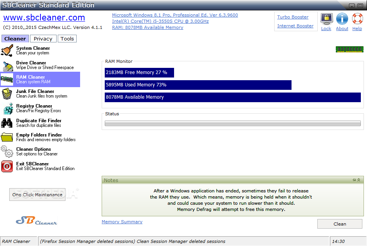Collapse the Notes panel with chevron
Image resolution: width=367 pixels, height=246 pixels.
pos(359,180)
